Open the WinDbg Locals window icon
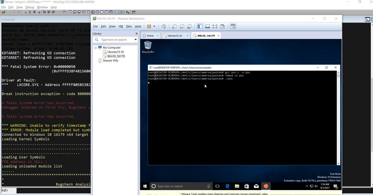373x195 pixels. [x=79, y=12]
